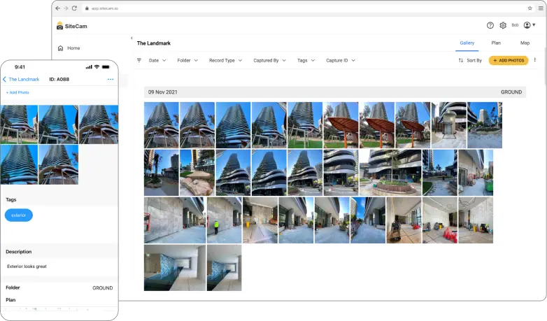Open the red bags interior photo
547x321 pixels.
click(x=439, y=220)
